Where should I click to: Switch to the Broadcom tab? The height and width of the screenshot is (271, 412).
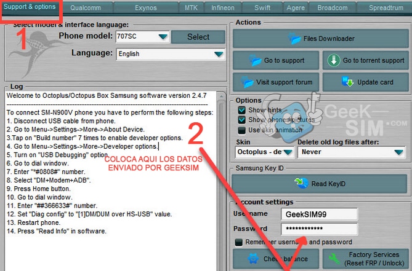pyautogui.click(x=333, y=8)
